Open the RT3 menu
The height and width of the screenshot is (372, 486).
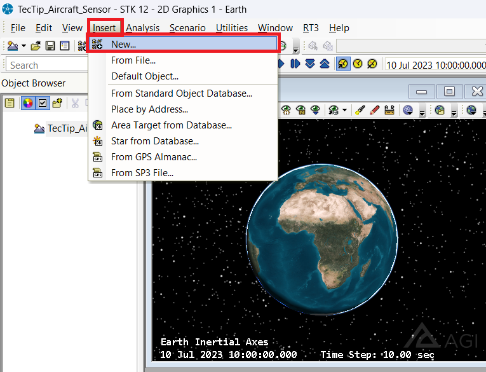coord(311,28)
